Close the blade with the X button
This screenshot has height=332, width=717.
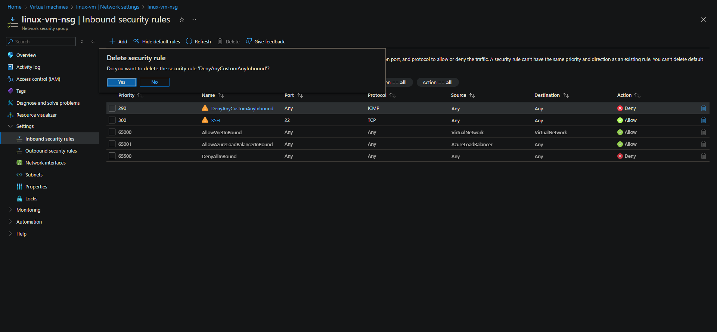tap(704, 19)
